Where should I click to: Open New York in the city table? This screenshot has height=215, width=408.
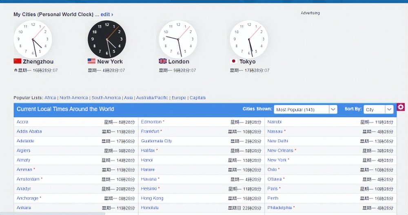click(277, 160)
